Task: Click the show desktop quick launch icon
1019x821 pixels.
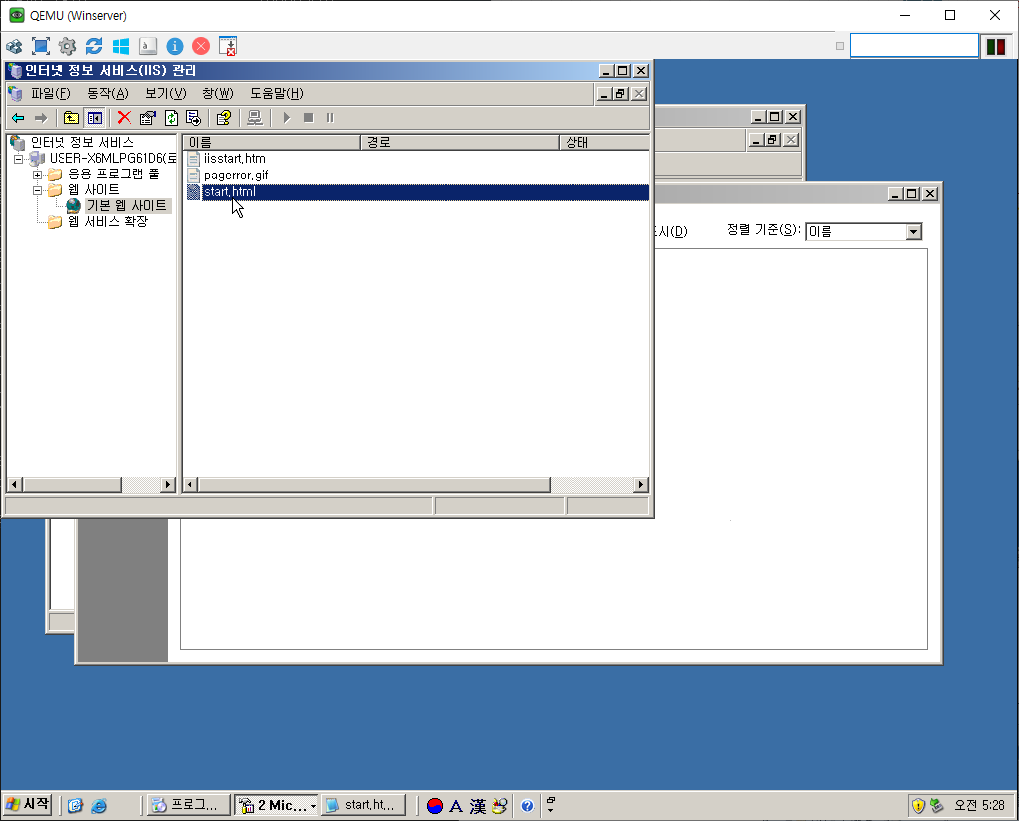Action: (75, 806)
